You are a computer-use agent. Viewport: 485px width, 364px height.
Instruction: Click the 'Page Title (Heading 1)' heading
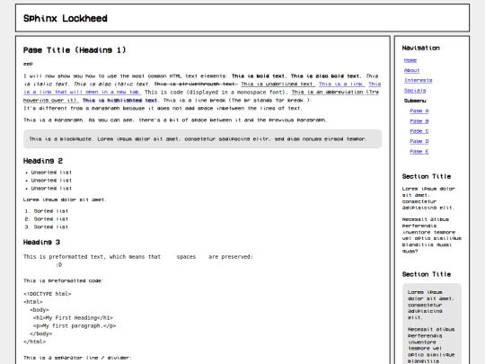click(x=75, y=50)
